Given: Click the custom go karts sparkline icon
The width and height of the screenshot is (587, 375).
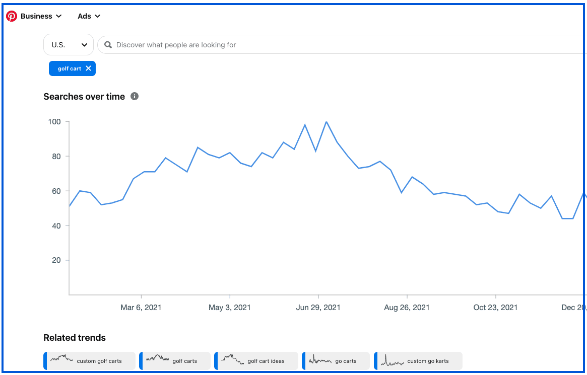Looking at the screenshot, I should 393,360.
